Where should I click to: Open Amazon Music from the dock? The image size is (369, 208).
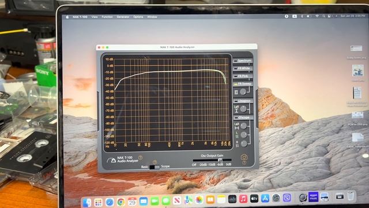coord(314,197)
